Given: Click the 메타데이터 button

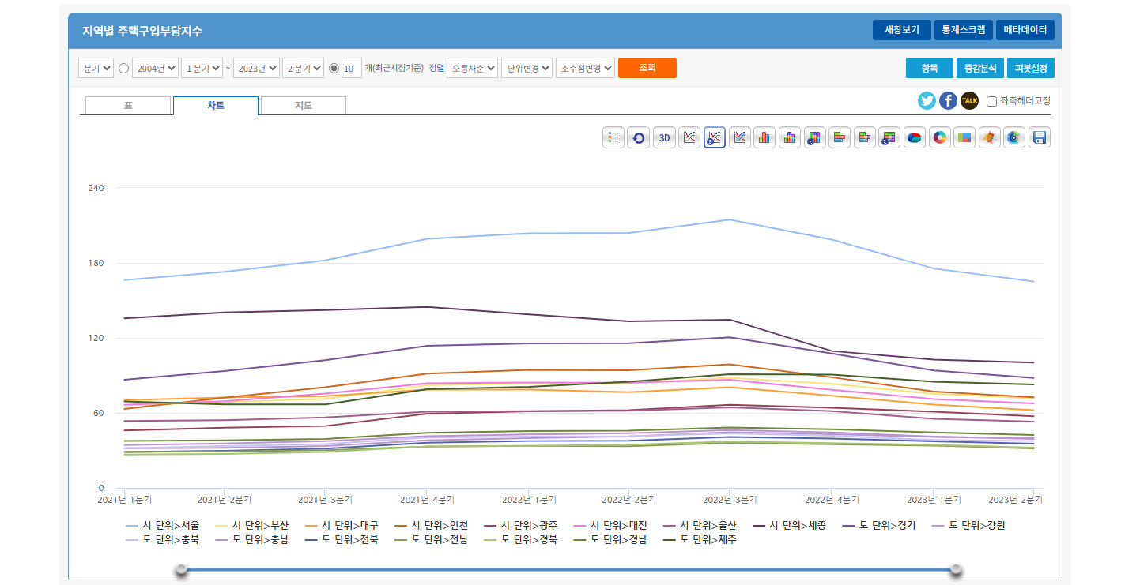Looking at the screenshot, I should [1025, 30].
